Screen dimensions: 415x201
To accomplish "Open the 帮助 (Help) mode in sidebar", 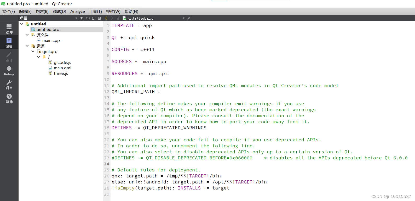I will click(9, 98).
